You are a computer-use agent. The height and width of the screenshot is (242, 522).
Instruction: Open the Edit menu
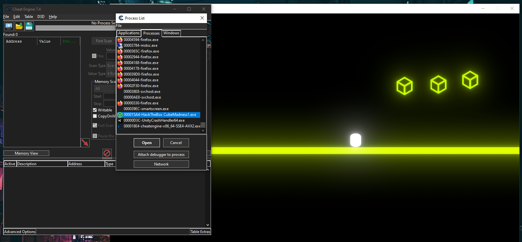coord(17,17)
